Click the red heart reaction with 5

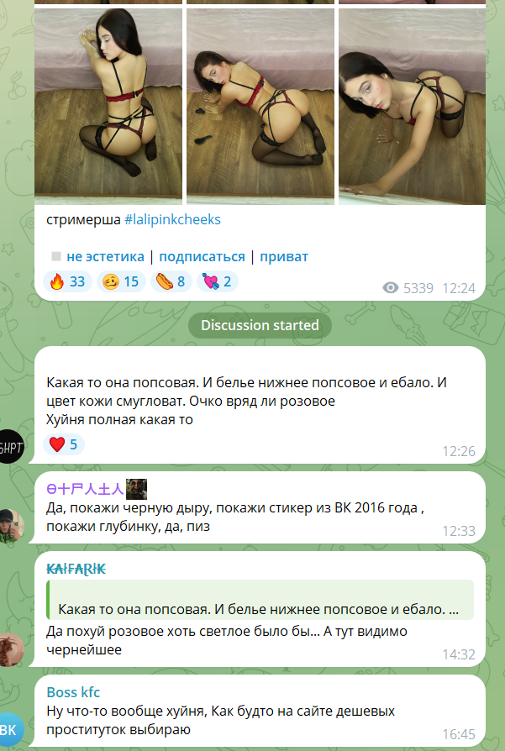pyautogui.click(x=64, y=444)
